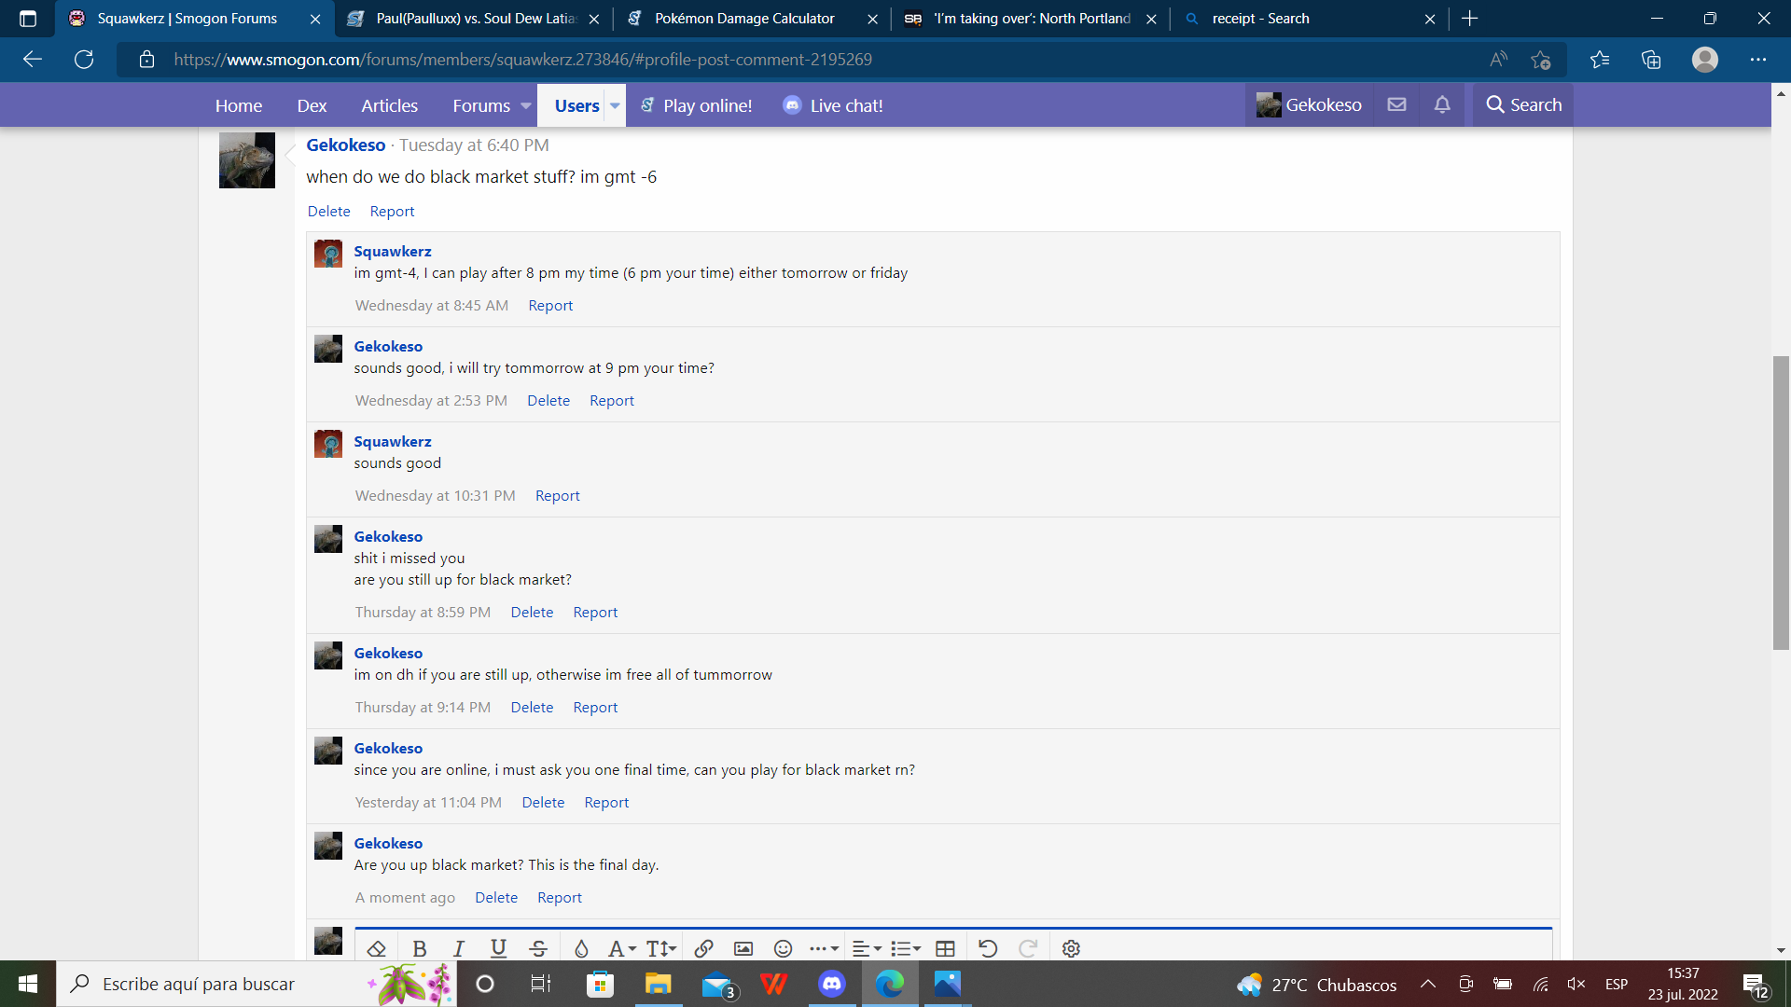Open Squawkerz profile from first reply
Image resolution: width=1791 pixels, height=1007 pixels.
pyautogui.click(x=392, y=251)
